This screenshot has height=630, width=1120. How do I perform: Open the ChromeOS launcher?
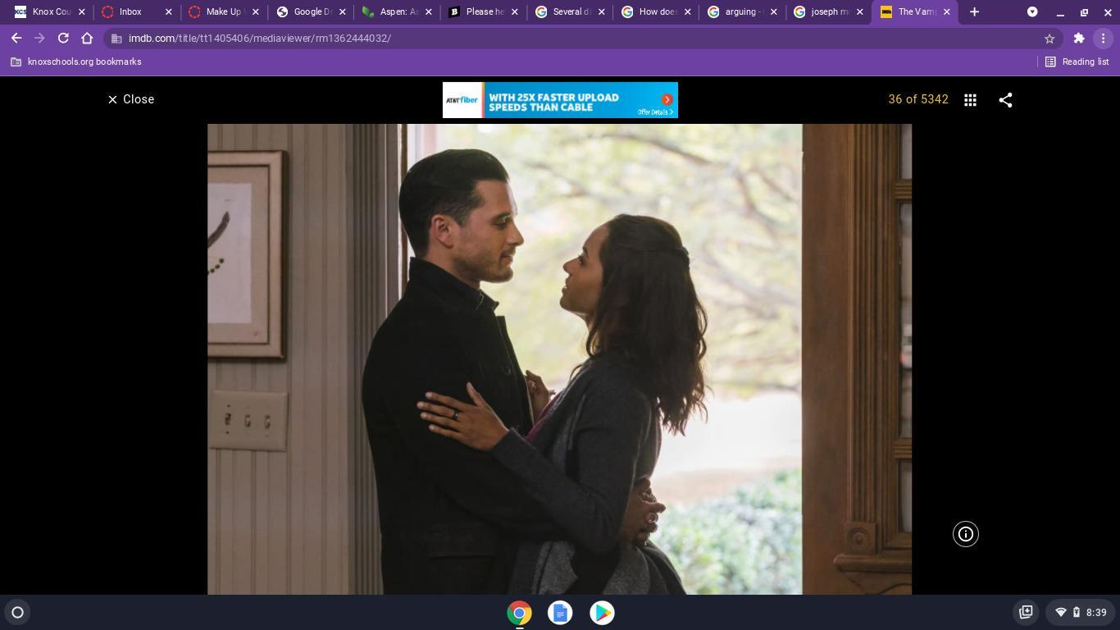pyautogui.click(x=17, y=613)
